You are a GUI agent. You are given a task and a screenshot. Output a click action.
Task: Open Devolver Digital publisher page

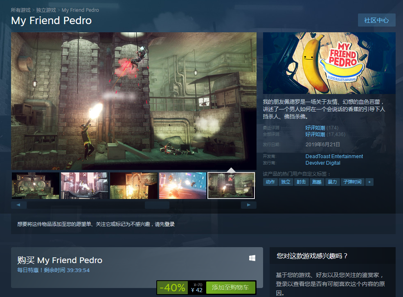tap(323, 163)
